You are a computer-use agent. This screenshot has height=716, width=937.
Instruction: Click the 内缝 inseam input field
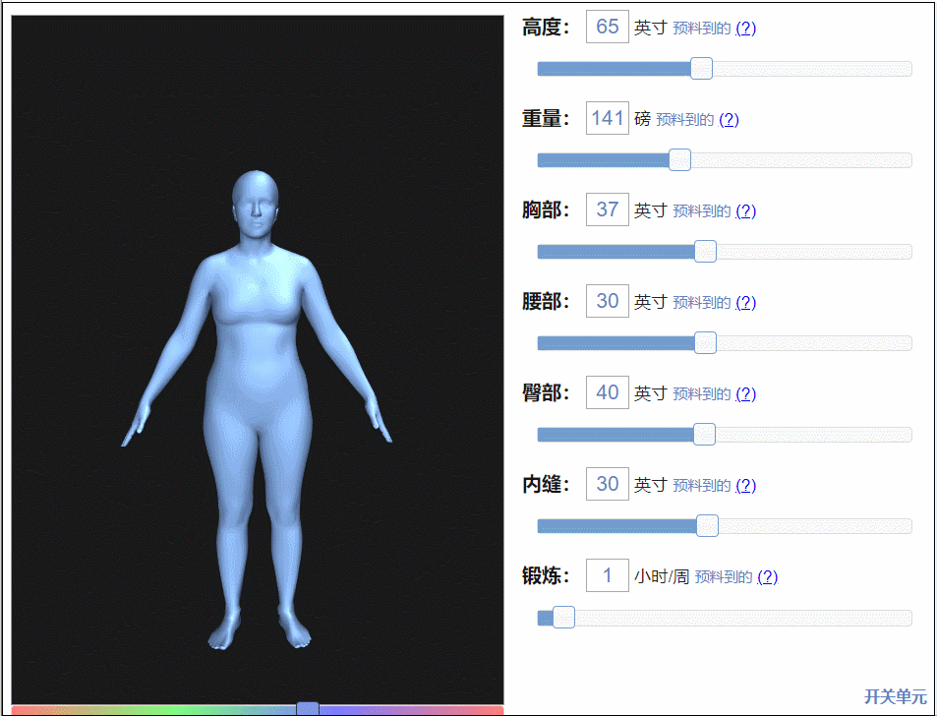point(607,484)
